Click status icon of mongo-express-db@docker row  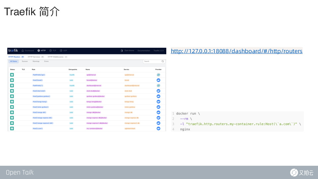(x=12, y=118)
